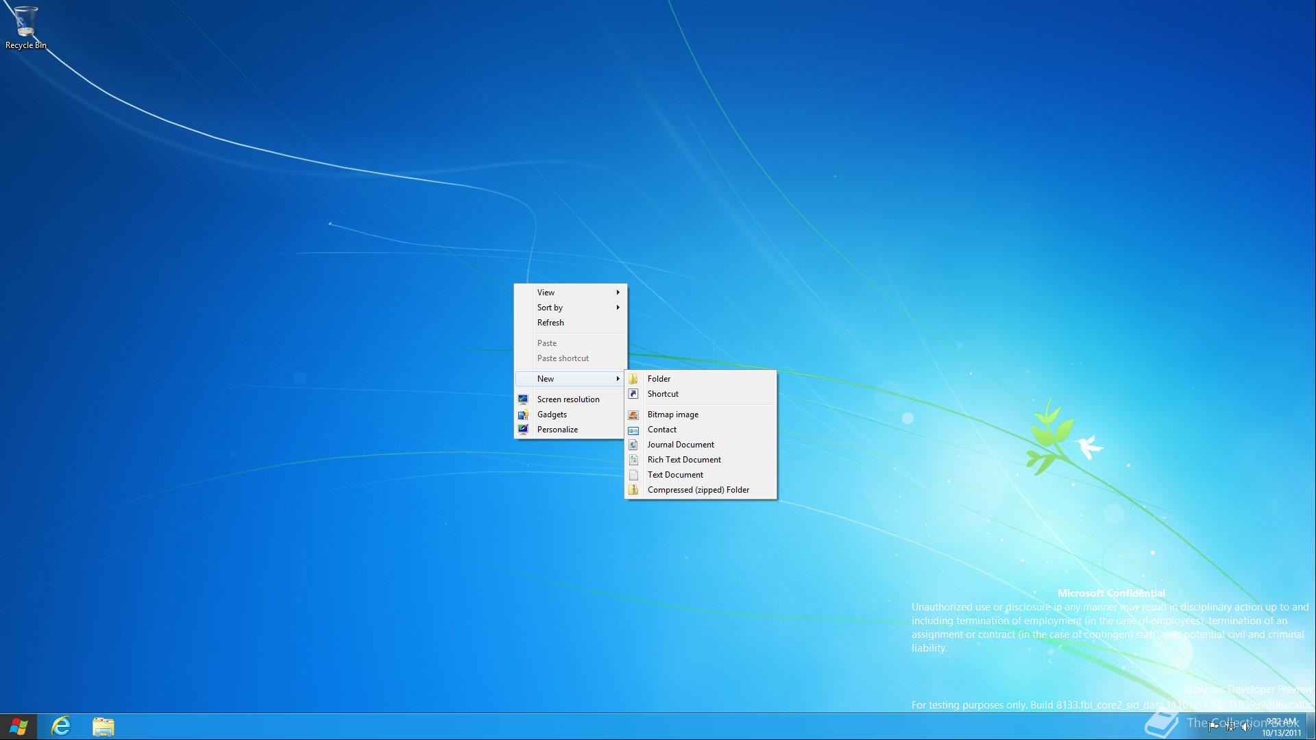This screenshot has width=1316, height=740.
Task: Open Gadgets from the context menu
Action: 570,415
